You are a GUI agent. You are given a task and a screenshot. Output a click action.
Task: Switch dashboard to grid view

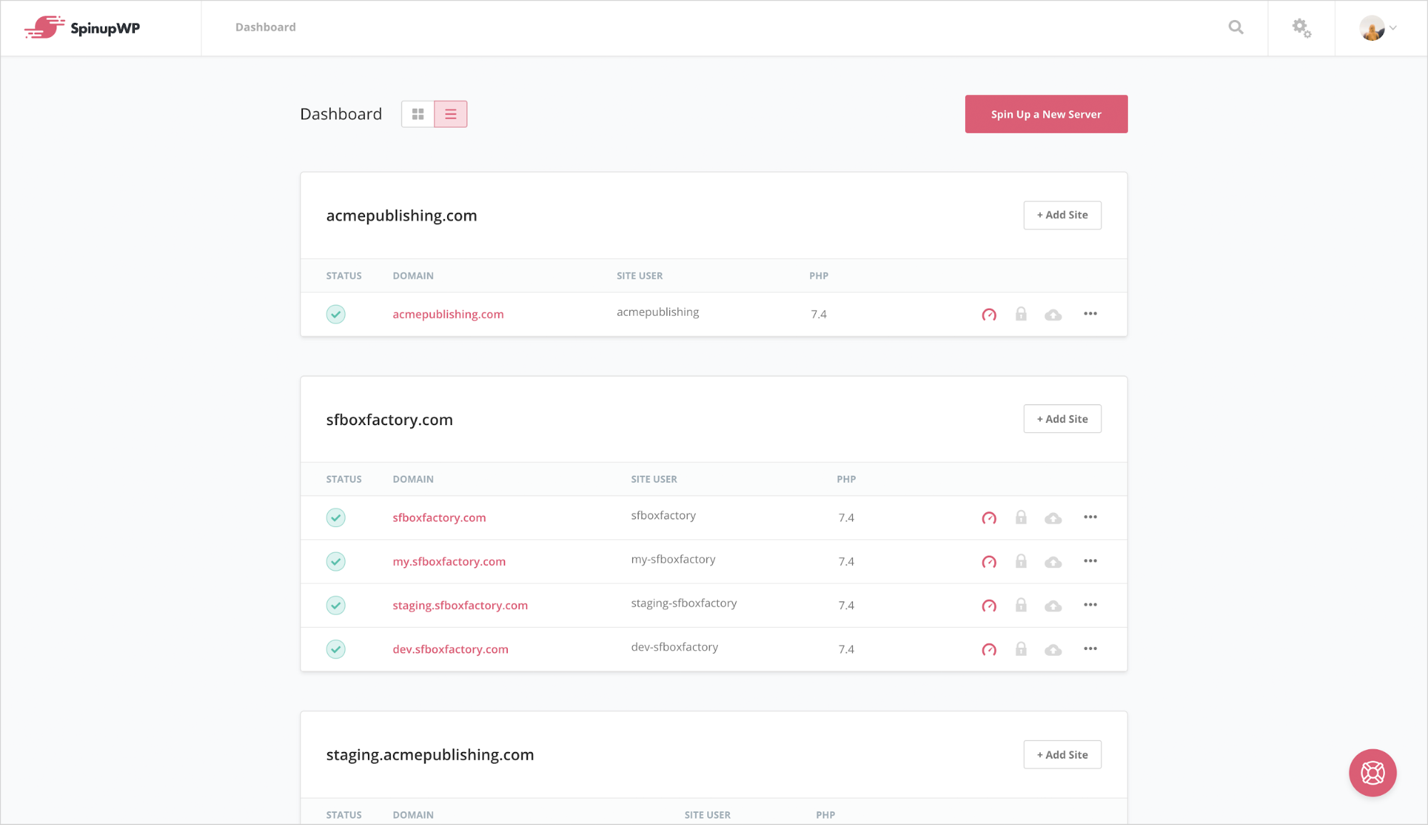click(418, 114)
